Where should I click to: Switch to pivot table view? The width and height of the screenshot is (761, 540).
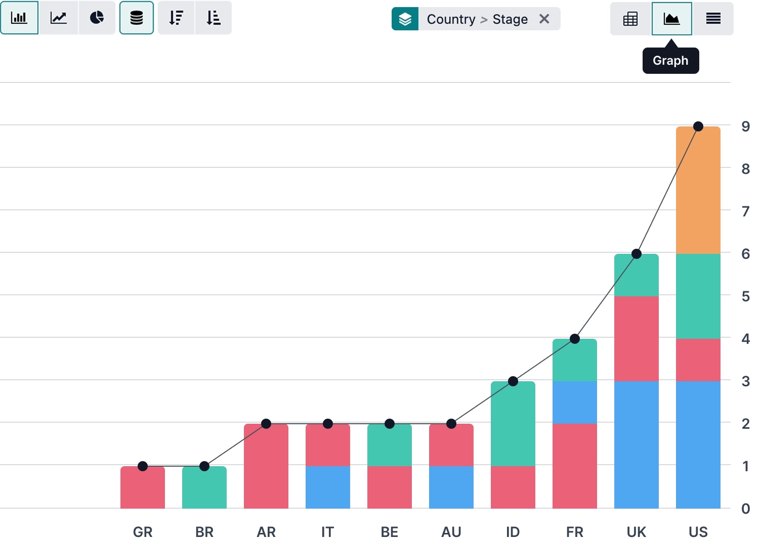pyautogui.click(x=630, y=19)
